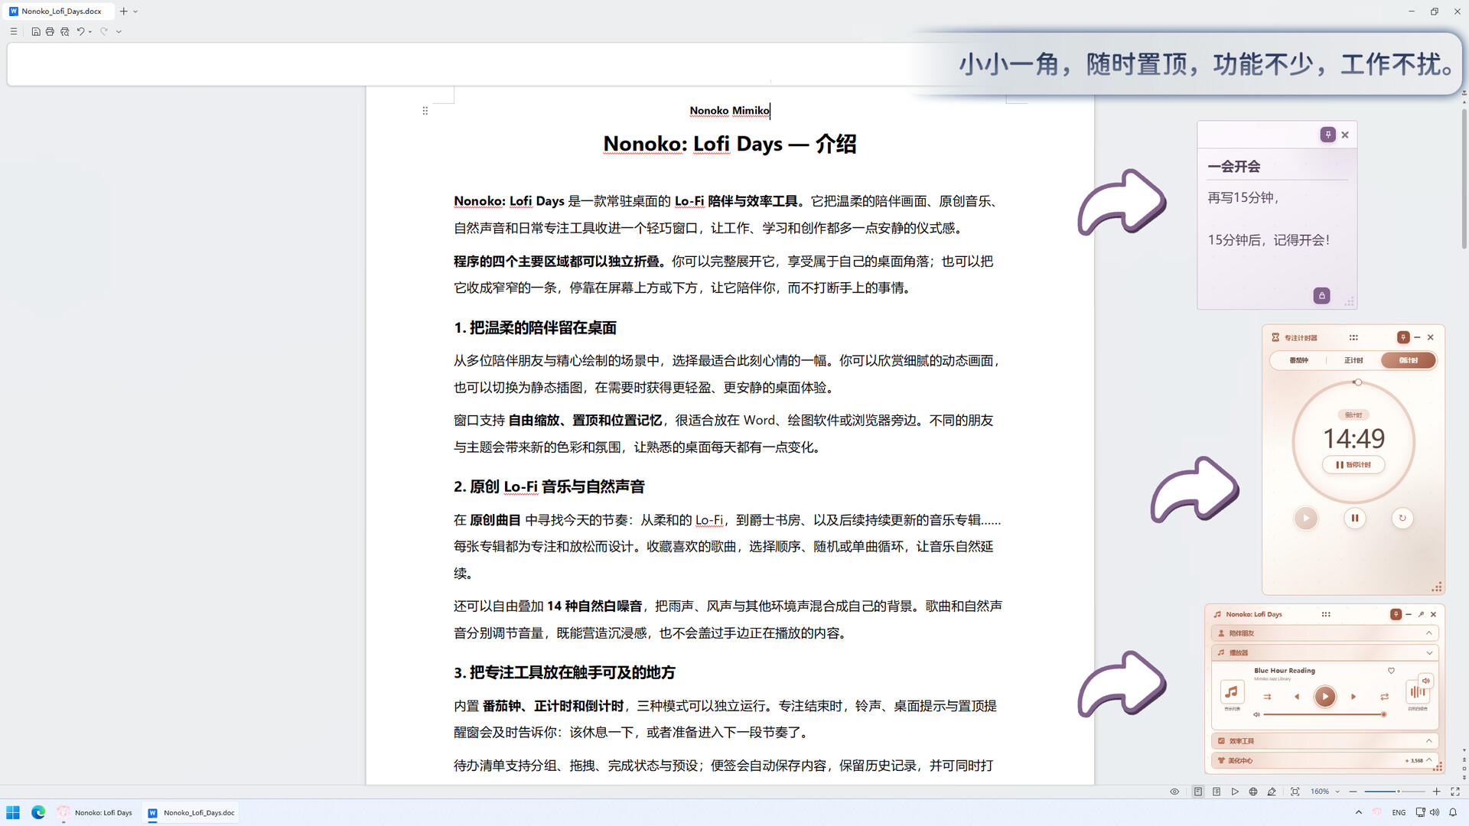Viewport: 1469px width, 826px height.
Task: Minimize the focus timer window
Action: tap(1417, 337)
